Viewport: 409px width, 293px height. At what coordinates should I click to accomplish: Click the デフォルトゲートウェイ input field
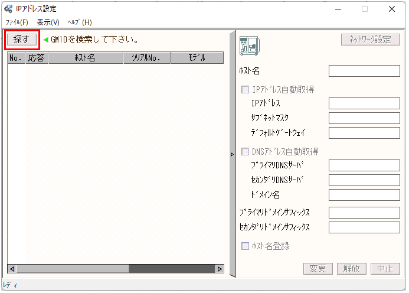tap(364, 133)
